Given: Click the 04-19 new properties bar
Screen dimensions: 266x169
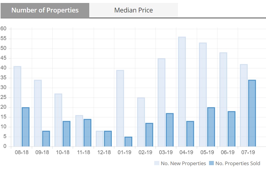Looking at the screenshot, I should pyautogui.click(x=182, y=92).
